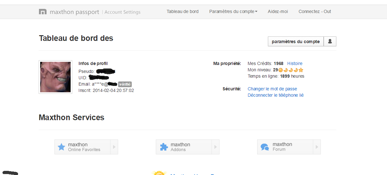
Task: Click the star level icon
Action: (301, 70)
